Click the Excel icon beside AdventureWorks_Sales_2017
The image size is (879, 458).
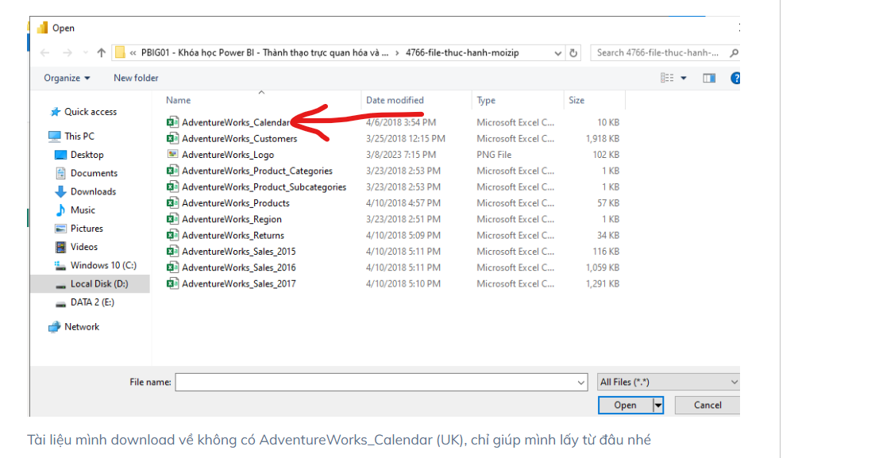(x=172, y=283)
